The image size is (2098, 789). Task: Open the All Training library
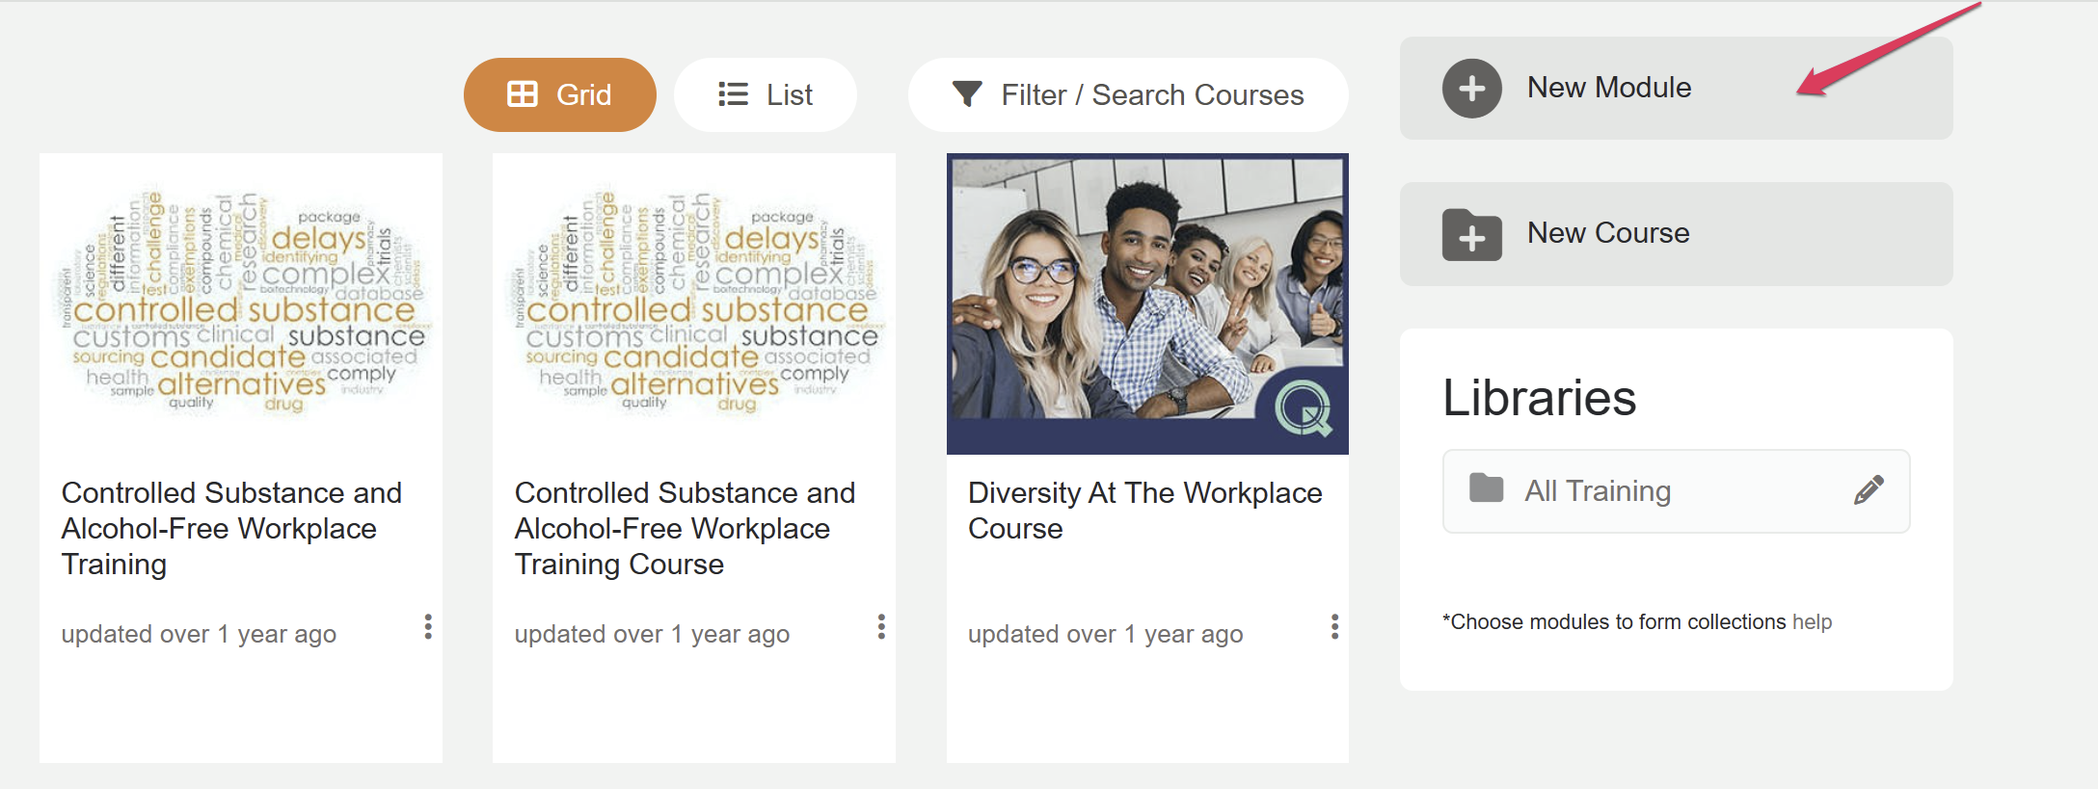[x=1676, y=490]
